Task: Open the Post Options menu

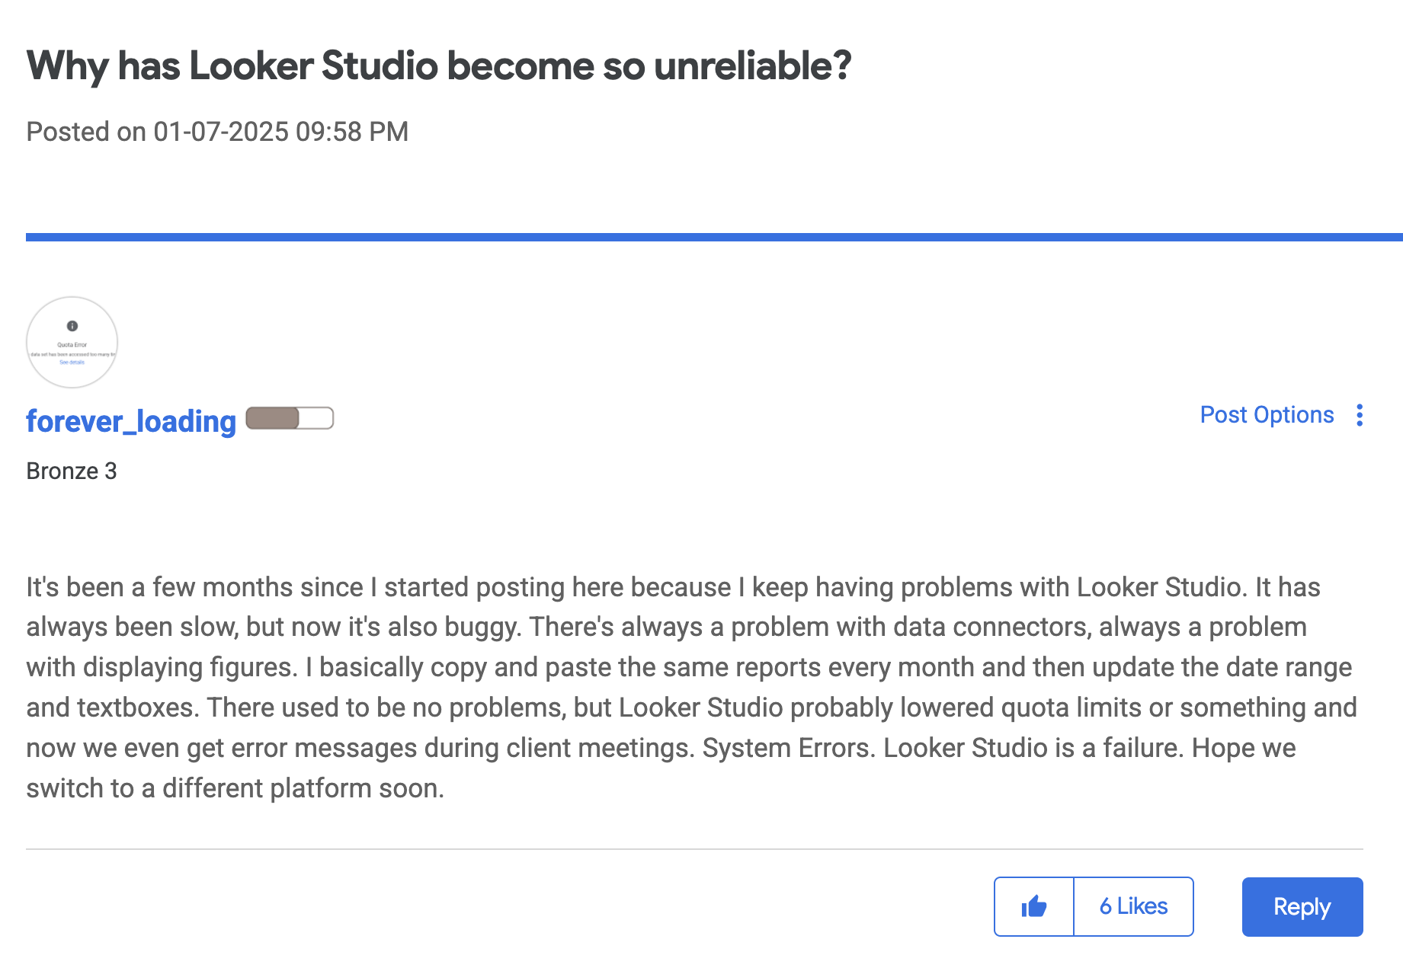Action: click(1267, 415)
